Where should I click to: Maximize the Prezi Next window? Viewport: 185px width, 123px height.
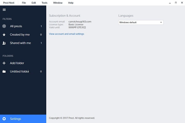click(176, 3)
